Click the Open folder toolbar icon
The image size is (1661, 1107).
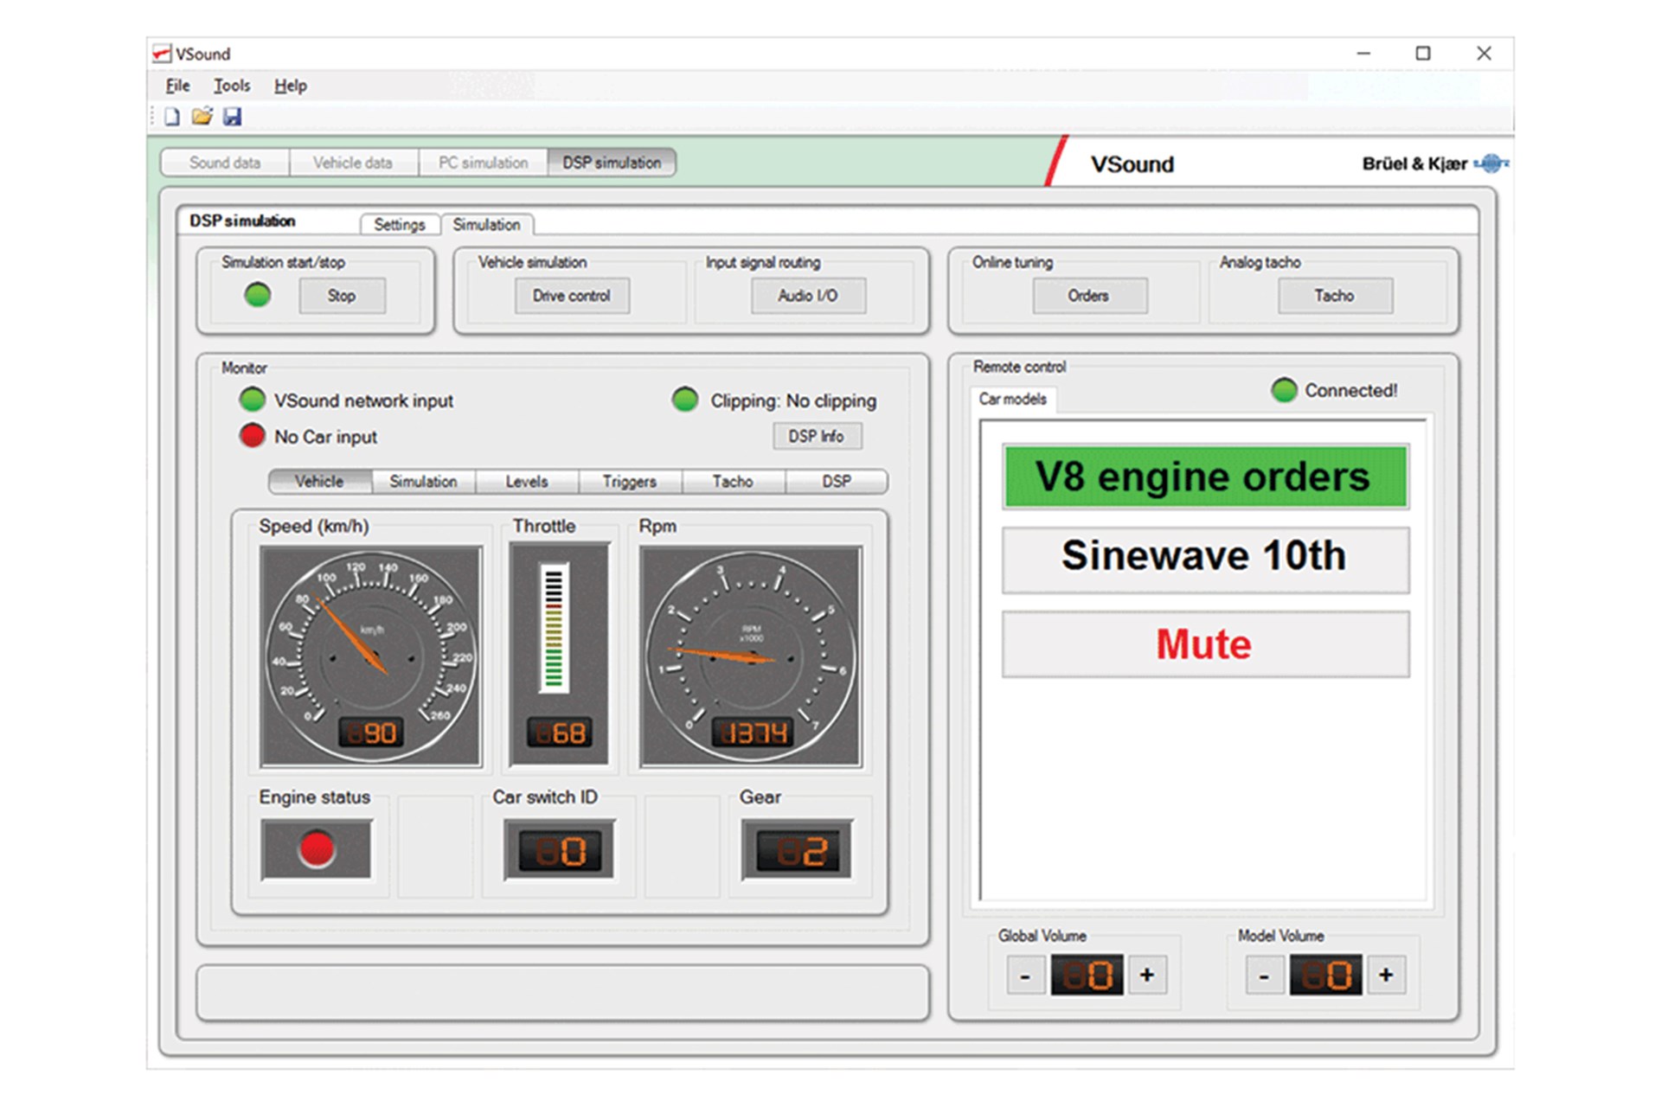click(x=202, y=117)
